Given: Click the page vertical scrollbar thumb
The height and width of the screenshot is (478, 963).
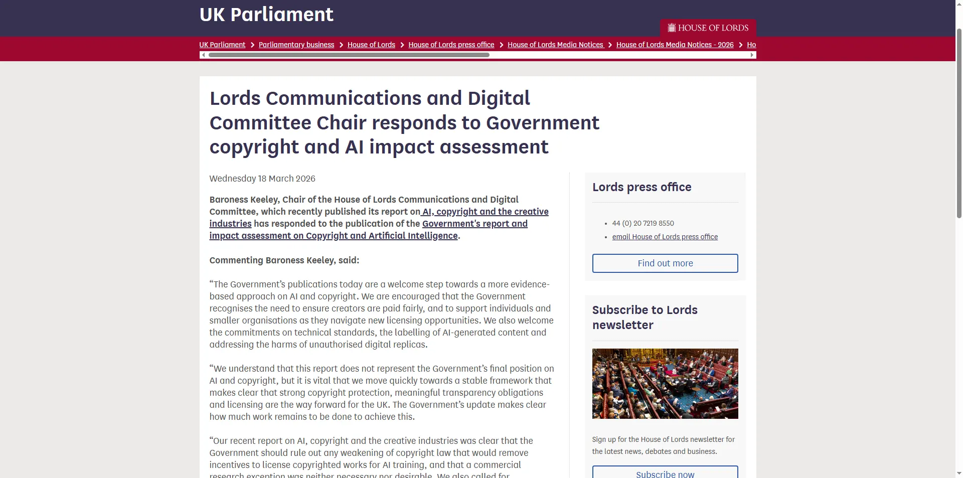Looking at the screenshot, I should (x=959, y=123).
